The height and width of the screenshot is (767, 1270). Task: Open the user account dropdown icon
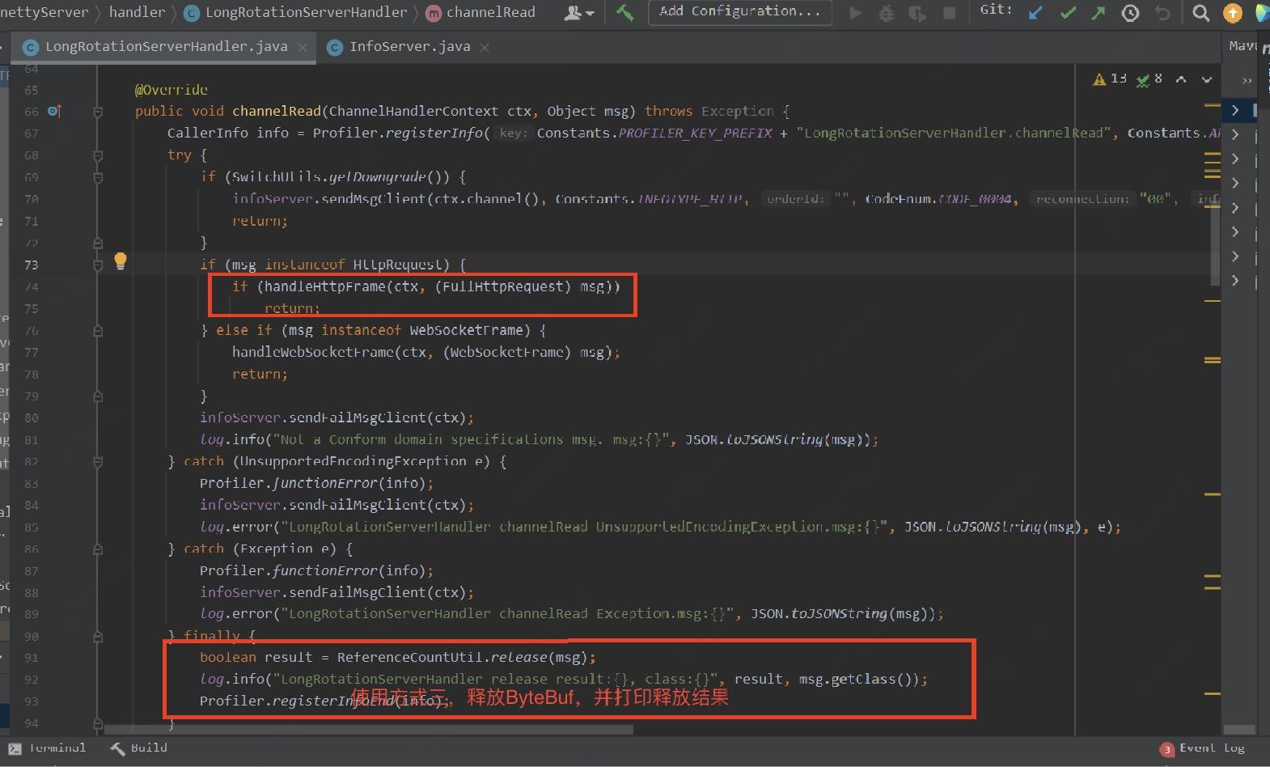coord(578,12)
